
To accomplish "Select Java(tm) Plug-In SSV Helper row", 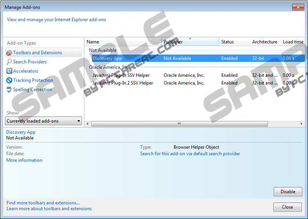I will (121, 75).
